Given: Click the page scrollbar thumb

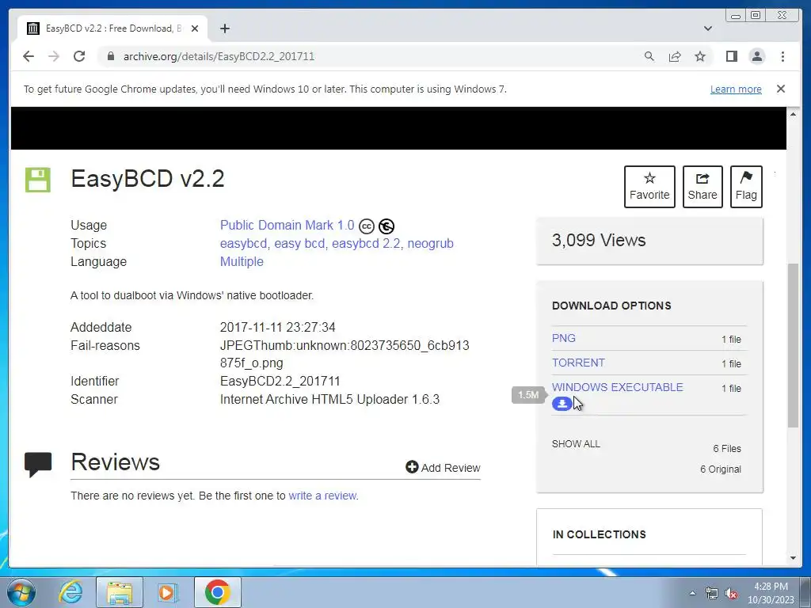Looking at the screenshot, I should pyautogui.click(x=793, y=345).
